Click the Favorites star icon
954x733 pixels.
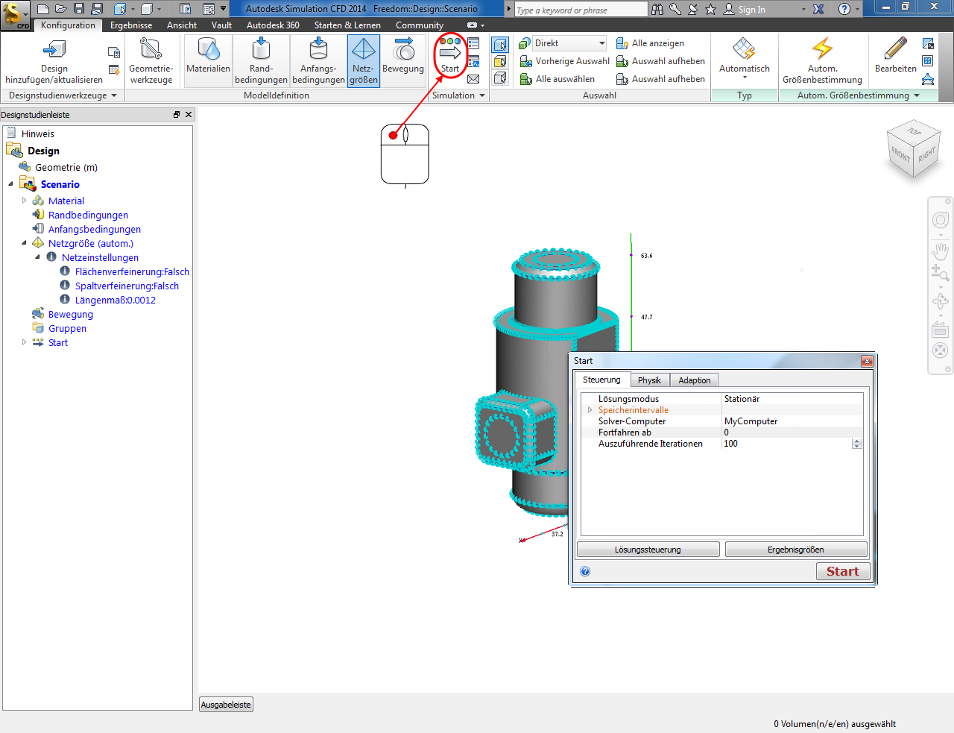point(711,9)
